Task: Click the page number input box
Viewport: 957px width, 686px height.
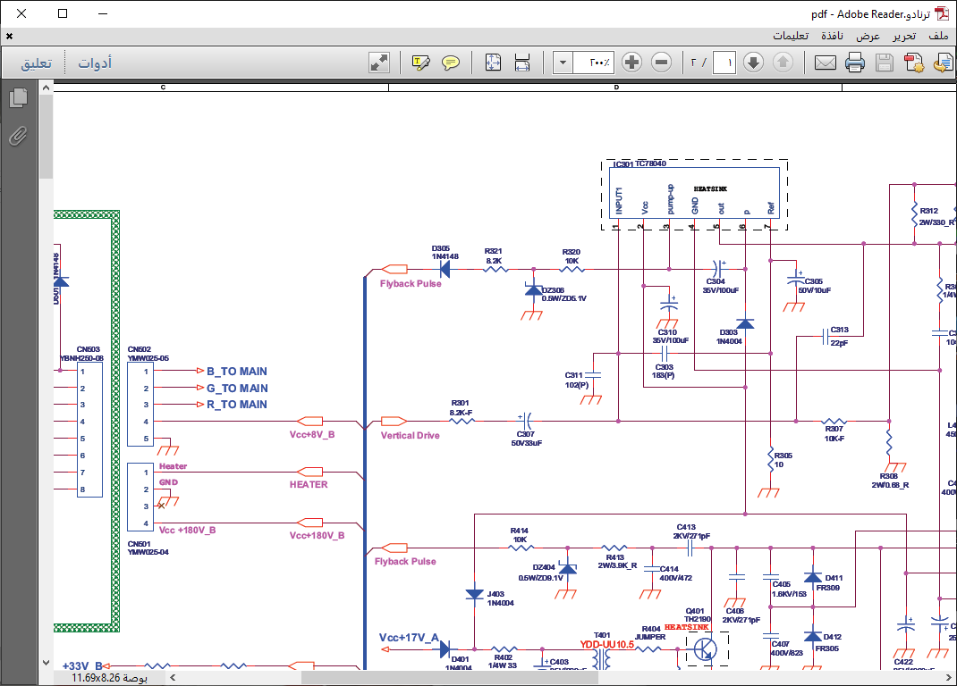Action: [724, 63]
